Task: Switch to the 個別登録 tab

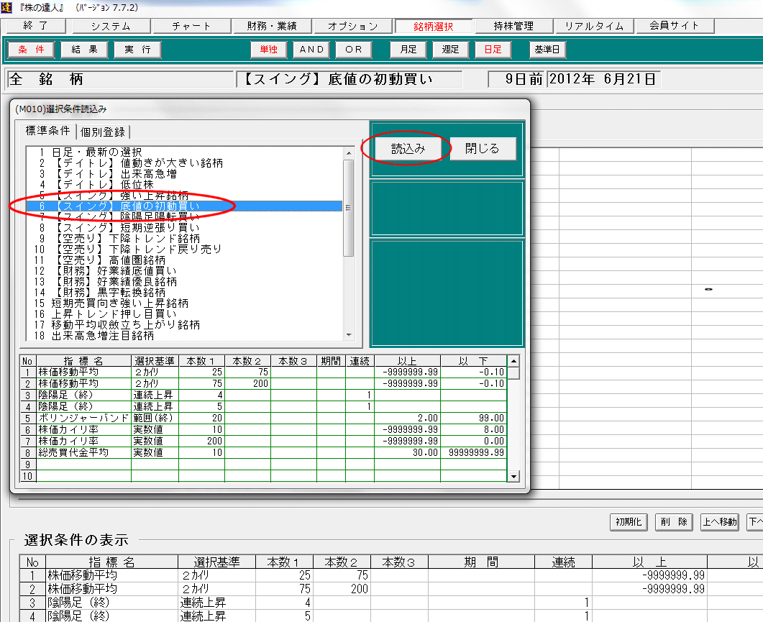Action: coord(103,132)
